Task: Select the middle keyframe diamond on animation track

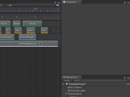Action: point(17,17)
